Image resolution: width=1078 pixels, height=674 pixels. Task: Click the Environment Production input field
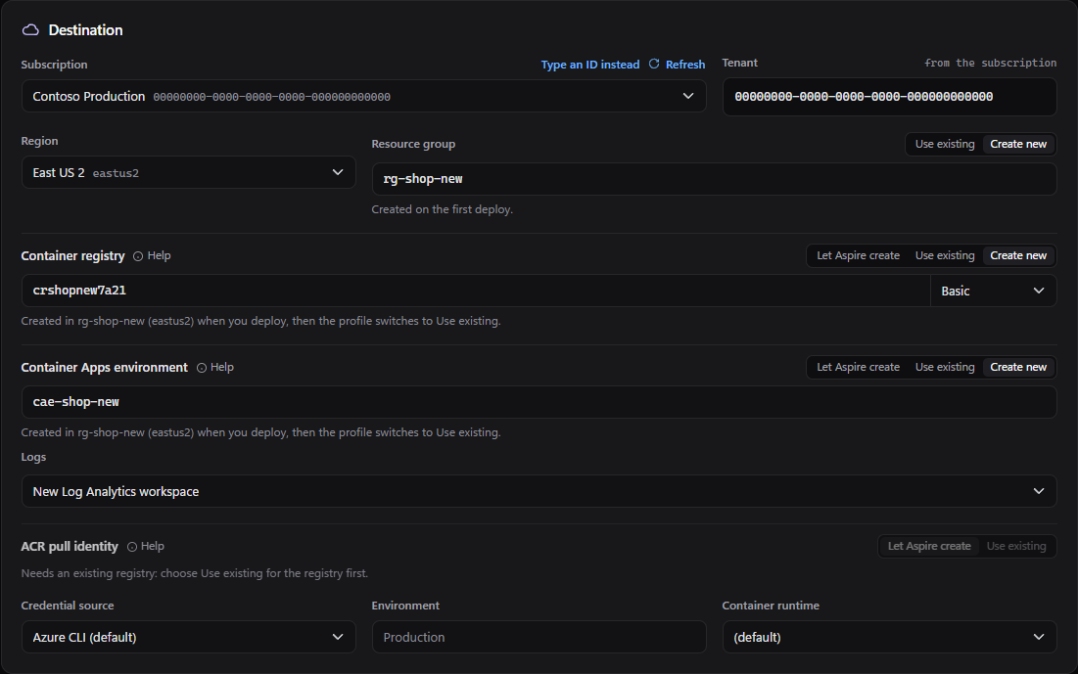tap(539, 637)
